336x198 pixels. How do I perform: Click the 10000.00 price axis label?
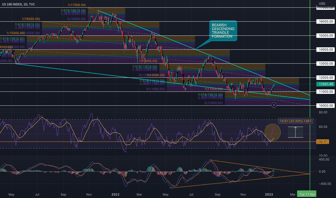pyautogui.click(x=326, y=105)
